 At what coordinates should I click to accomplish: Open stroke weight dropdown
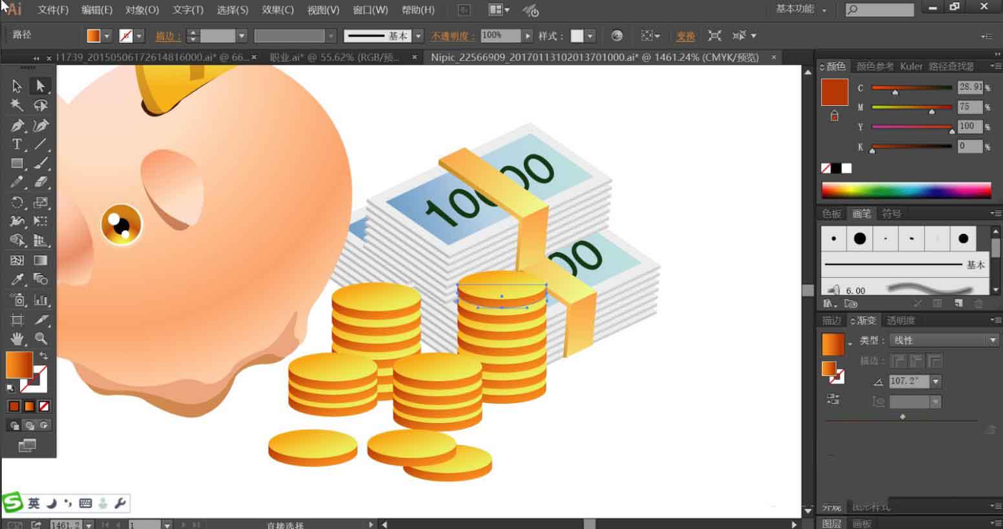coord(242,36)
